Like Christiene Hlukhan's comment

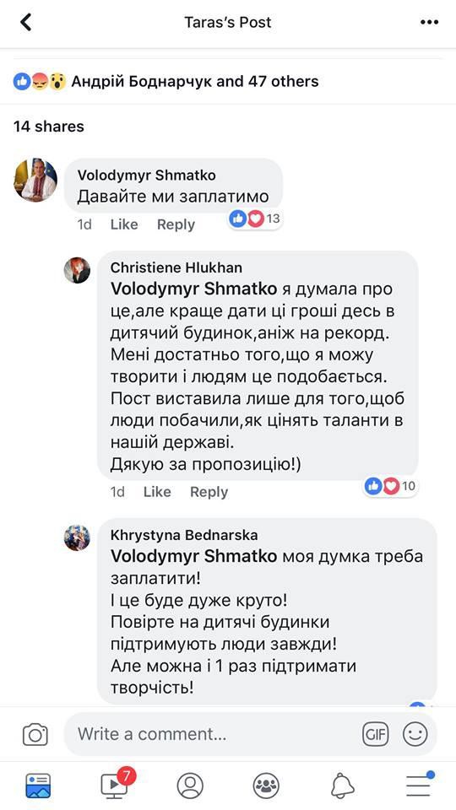(157, 492)
